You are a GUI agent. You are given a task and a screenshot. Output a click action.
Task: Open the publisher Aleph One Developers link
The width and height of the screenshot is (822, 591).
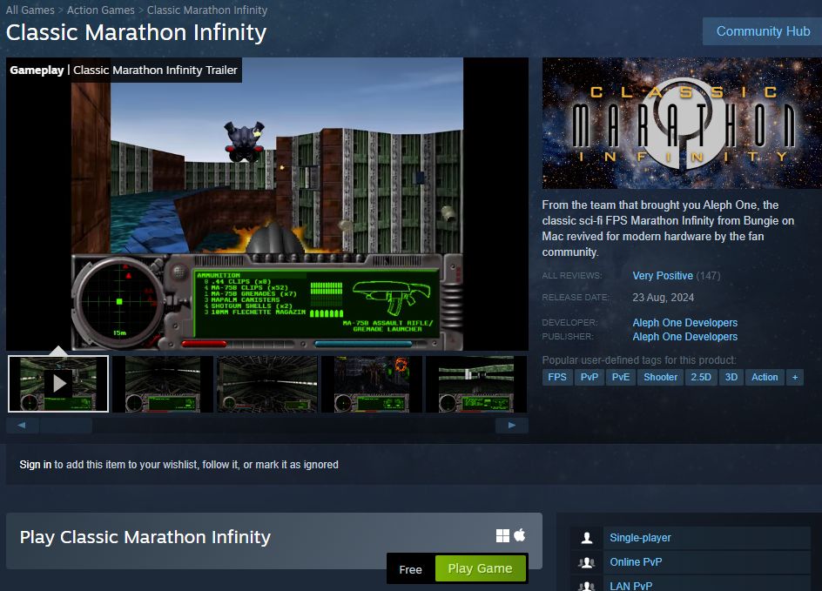[684, 337]
